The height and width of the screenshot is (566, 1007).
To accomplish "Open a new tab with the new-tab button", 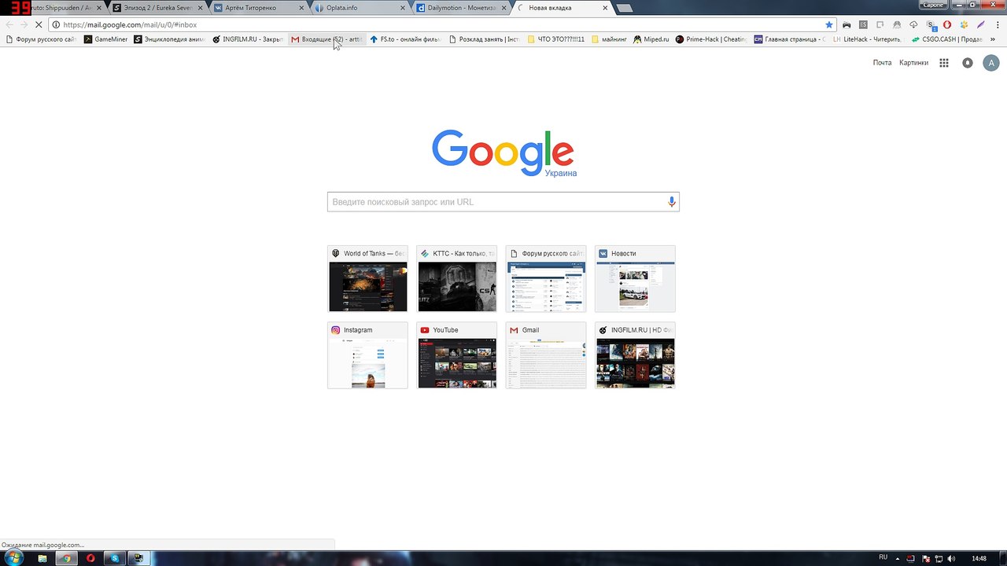I will click(625, 8).
